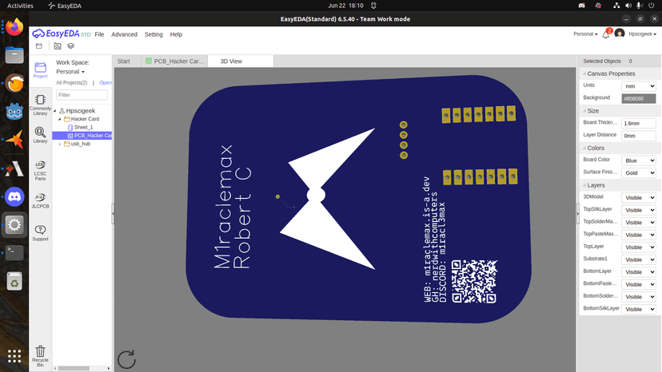Open the Recycle Bin in sidebar
Image resolution: width=662 pixels, height=372 pixels.
pos(40,354)
